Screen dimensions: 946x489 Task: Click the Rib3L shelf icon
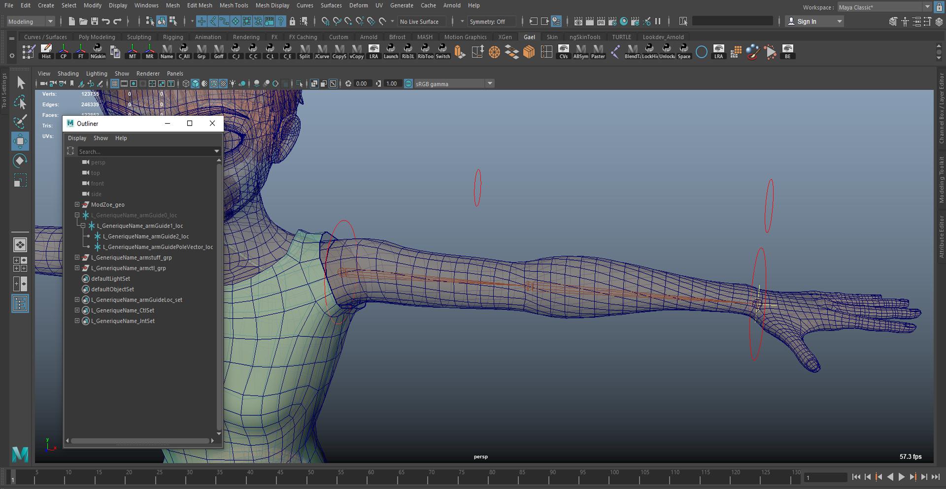pos(408,51)
